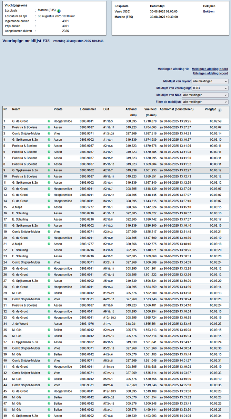Click green dot in row 9 G. Spijkerman & Zn

coord(49,170)
